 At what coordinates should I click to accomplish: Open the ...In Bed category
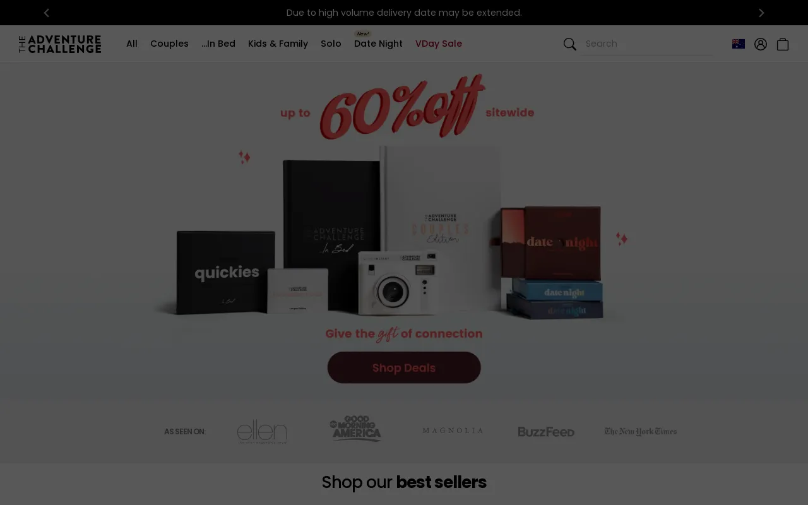click(218, 44)
